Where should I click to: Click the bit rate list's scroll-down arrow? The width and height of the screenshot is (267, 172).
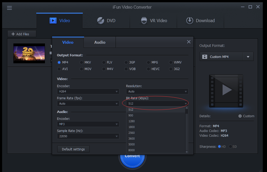point(187,152)
